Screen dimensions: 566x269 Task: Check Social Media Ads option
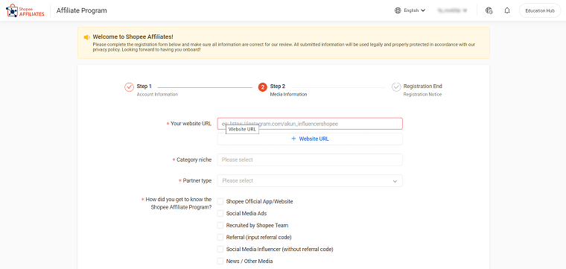(x=220, y=213)
